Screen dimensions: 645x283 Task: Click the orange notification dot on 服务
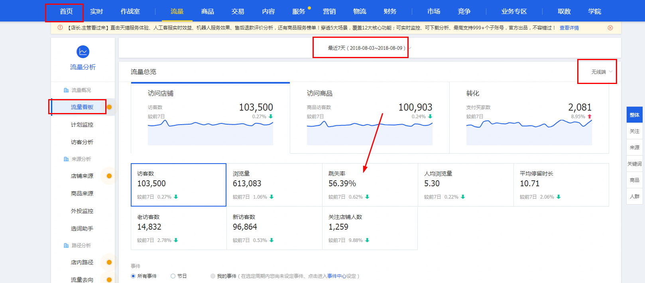click(x=309, y=8)
